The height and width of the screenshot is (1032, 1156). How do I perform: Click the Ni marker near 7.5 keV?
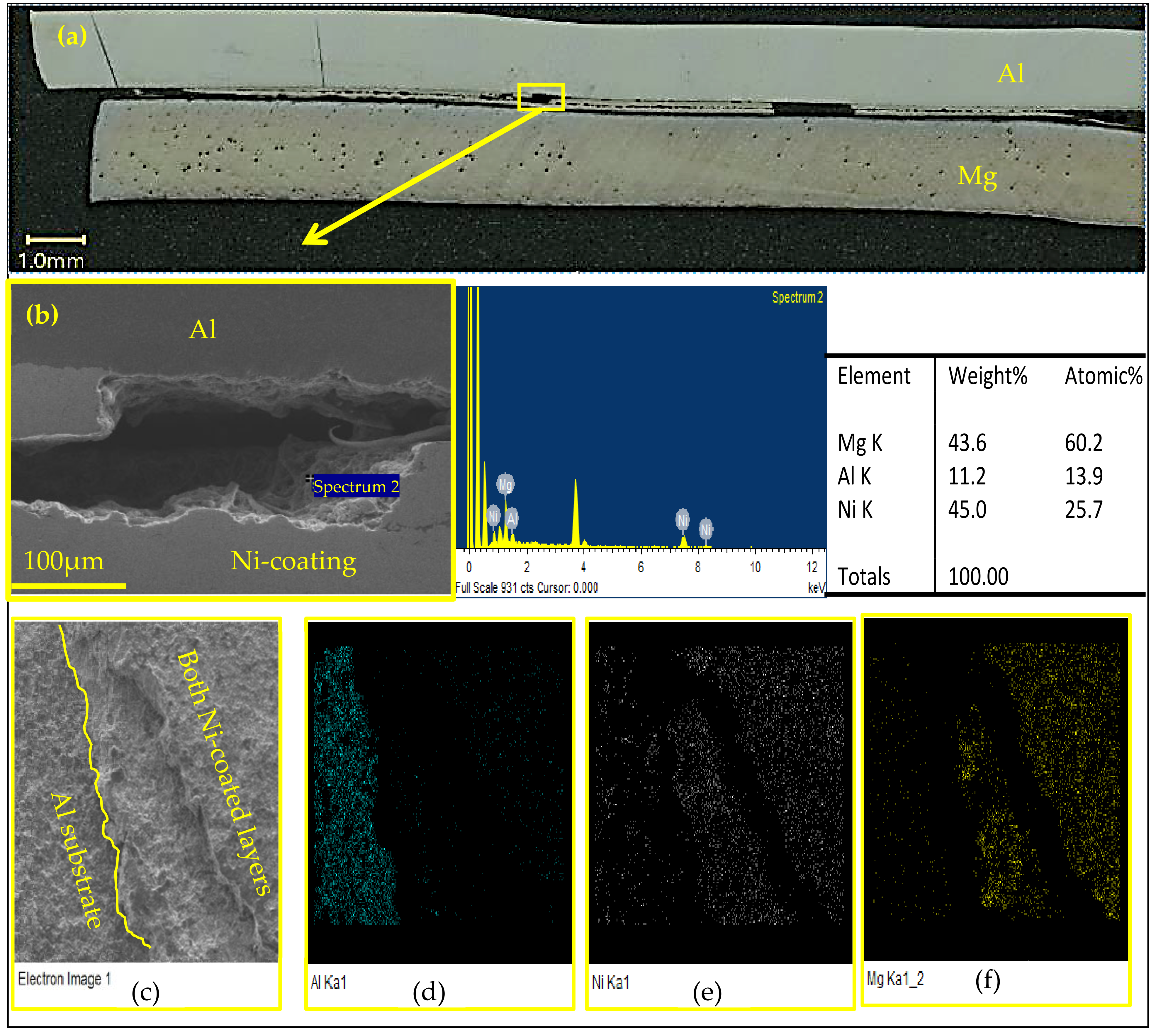[683, 519]
